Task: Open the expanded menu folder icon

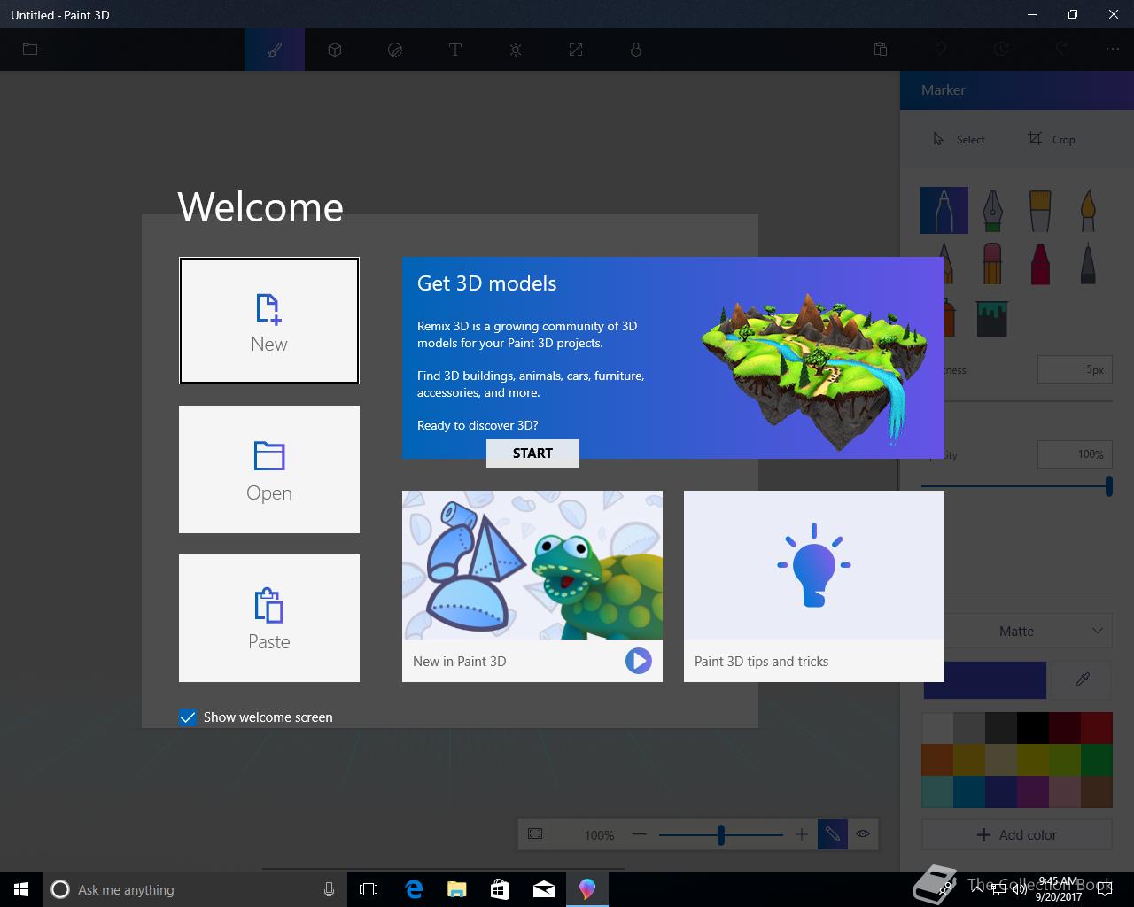Action: [x=30, y=50]
